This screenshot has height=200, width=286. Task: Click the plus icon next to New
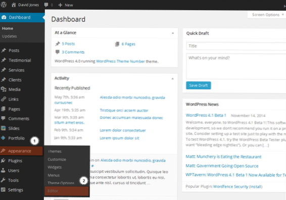pos(60,5)
